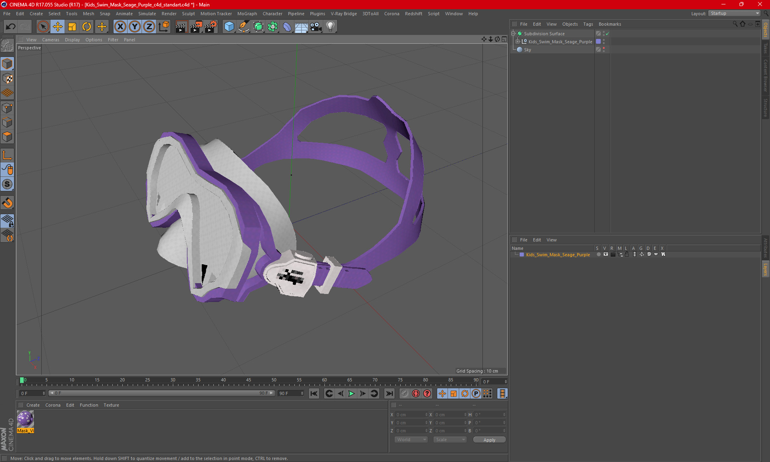Click timeline marker at frame 45
Image resolution: width=770 pixels, height=462 pixels.
[249, 380]
